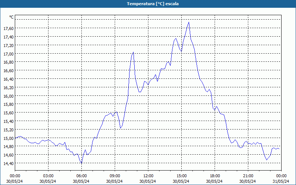Click the 15,60 temperature axis value
Screen dimensions: 296x185
click(x=9, y=113)
